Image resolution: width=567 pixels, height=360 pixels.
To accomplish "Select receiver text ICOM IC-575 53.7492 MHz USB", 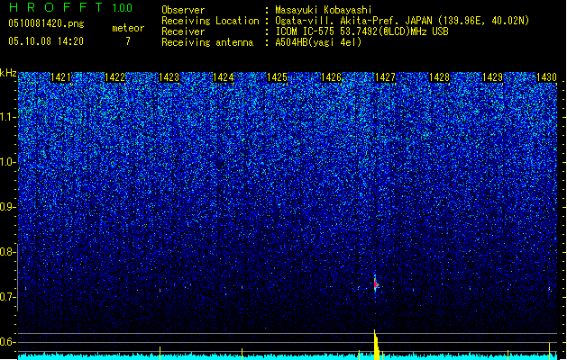I will click(x=362, y=31).
